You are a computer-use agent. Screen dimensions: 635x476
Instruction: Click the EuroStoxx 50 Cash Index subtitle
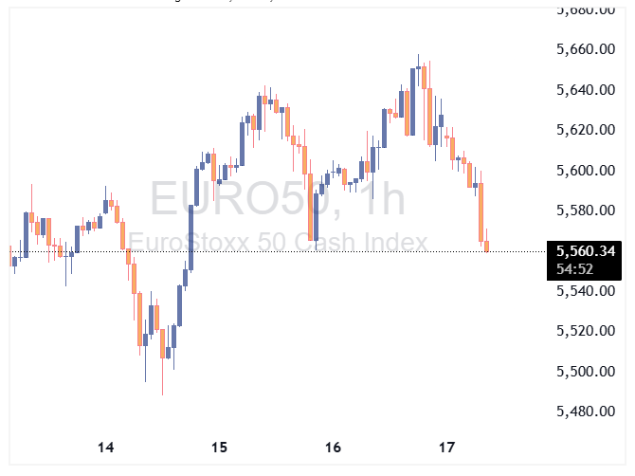(x=278, y=242)
